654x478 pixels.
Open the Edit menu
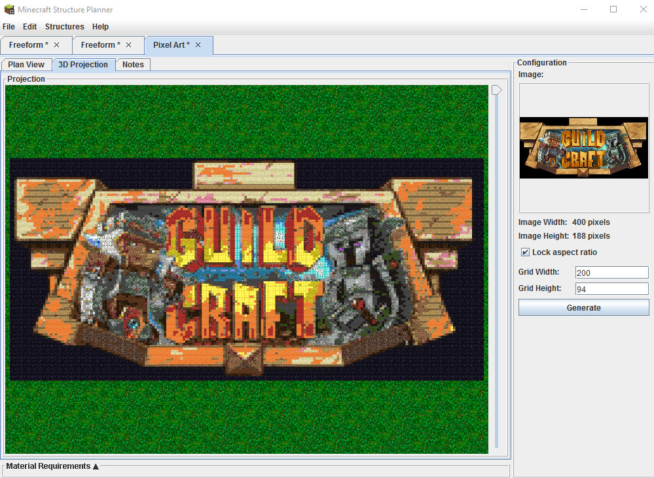[x=29, y=27]
